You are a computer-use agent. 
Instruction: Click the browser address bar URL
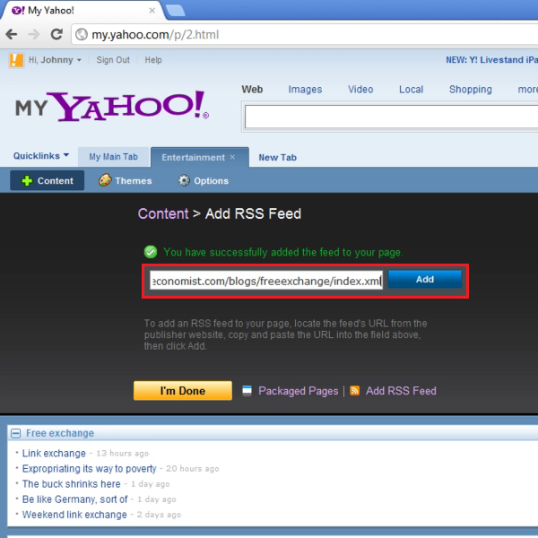click(155, 35)
